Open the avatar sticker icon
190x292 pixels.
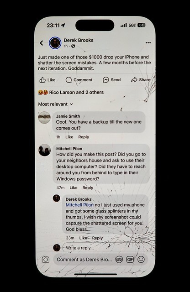(119, 260)
